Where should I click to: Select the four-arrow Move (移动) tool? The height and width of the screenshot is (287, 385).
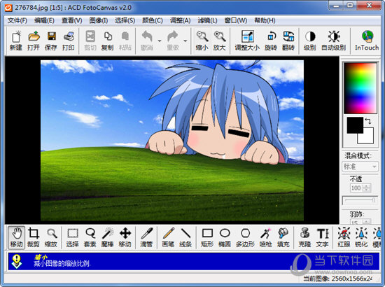coord(125,237)
